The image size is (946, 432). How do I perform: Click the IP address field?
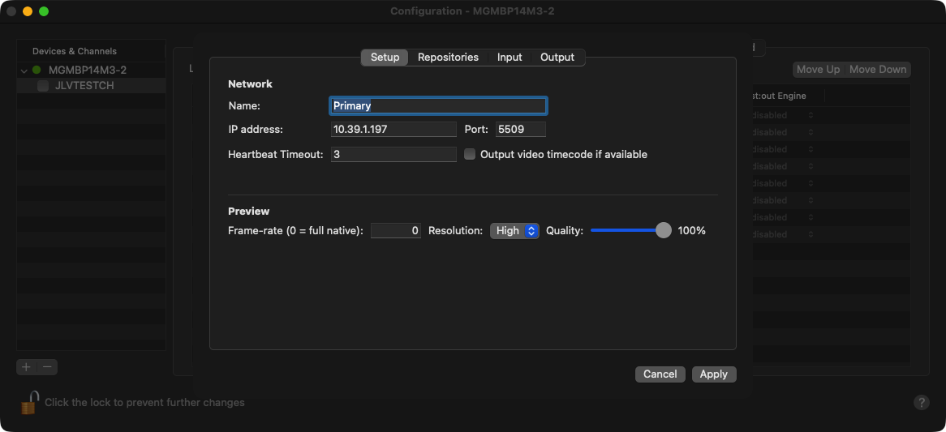click(x=393, y=130)
